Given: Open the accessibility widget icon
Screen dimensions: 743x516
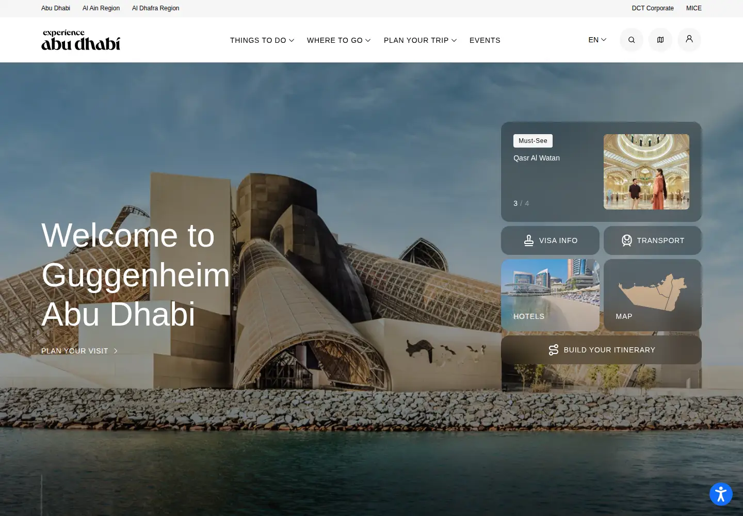Looking at the screenshot, I should [x=721, y=494].
